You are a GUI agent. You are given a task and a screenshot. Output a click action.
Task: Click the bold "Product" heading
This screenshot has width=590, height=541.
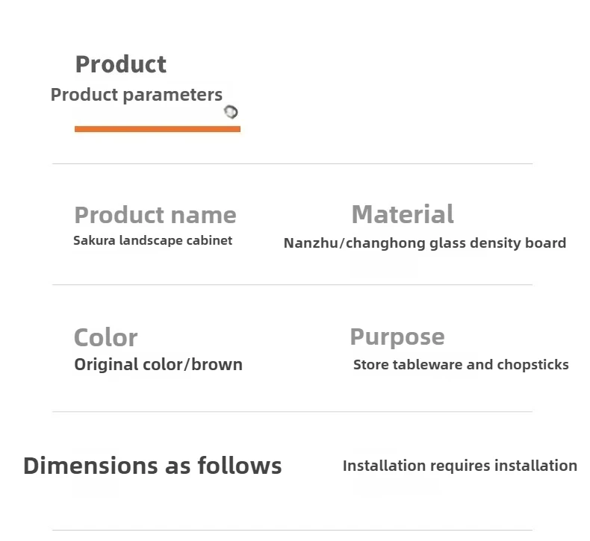tap(121, 64)
